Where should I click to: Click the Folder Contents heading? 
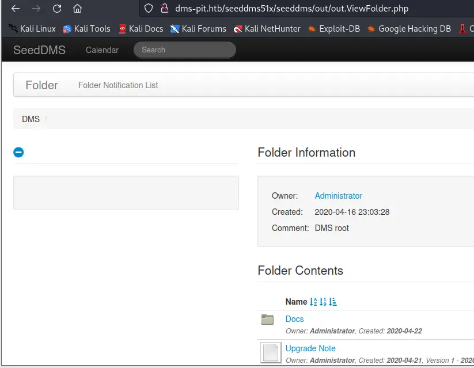point(300,270)
